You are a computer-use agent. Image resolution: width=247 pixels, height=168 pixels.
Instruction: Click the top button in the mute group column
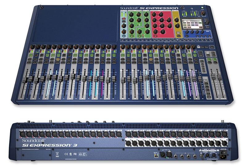pyautogui.click(x=202, y=61)
